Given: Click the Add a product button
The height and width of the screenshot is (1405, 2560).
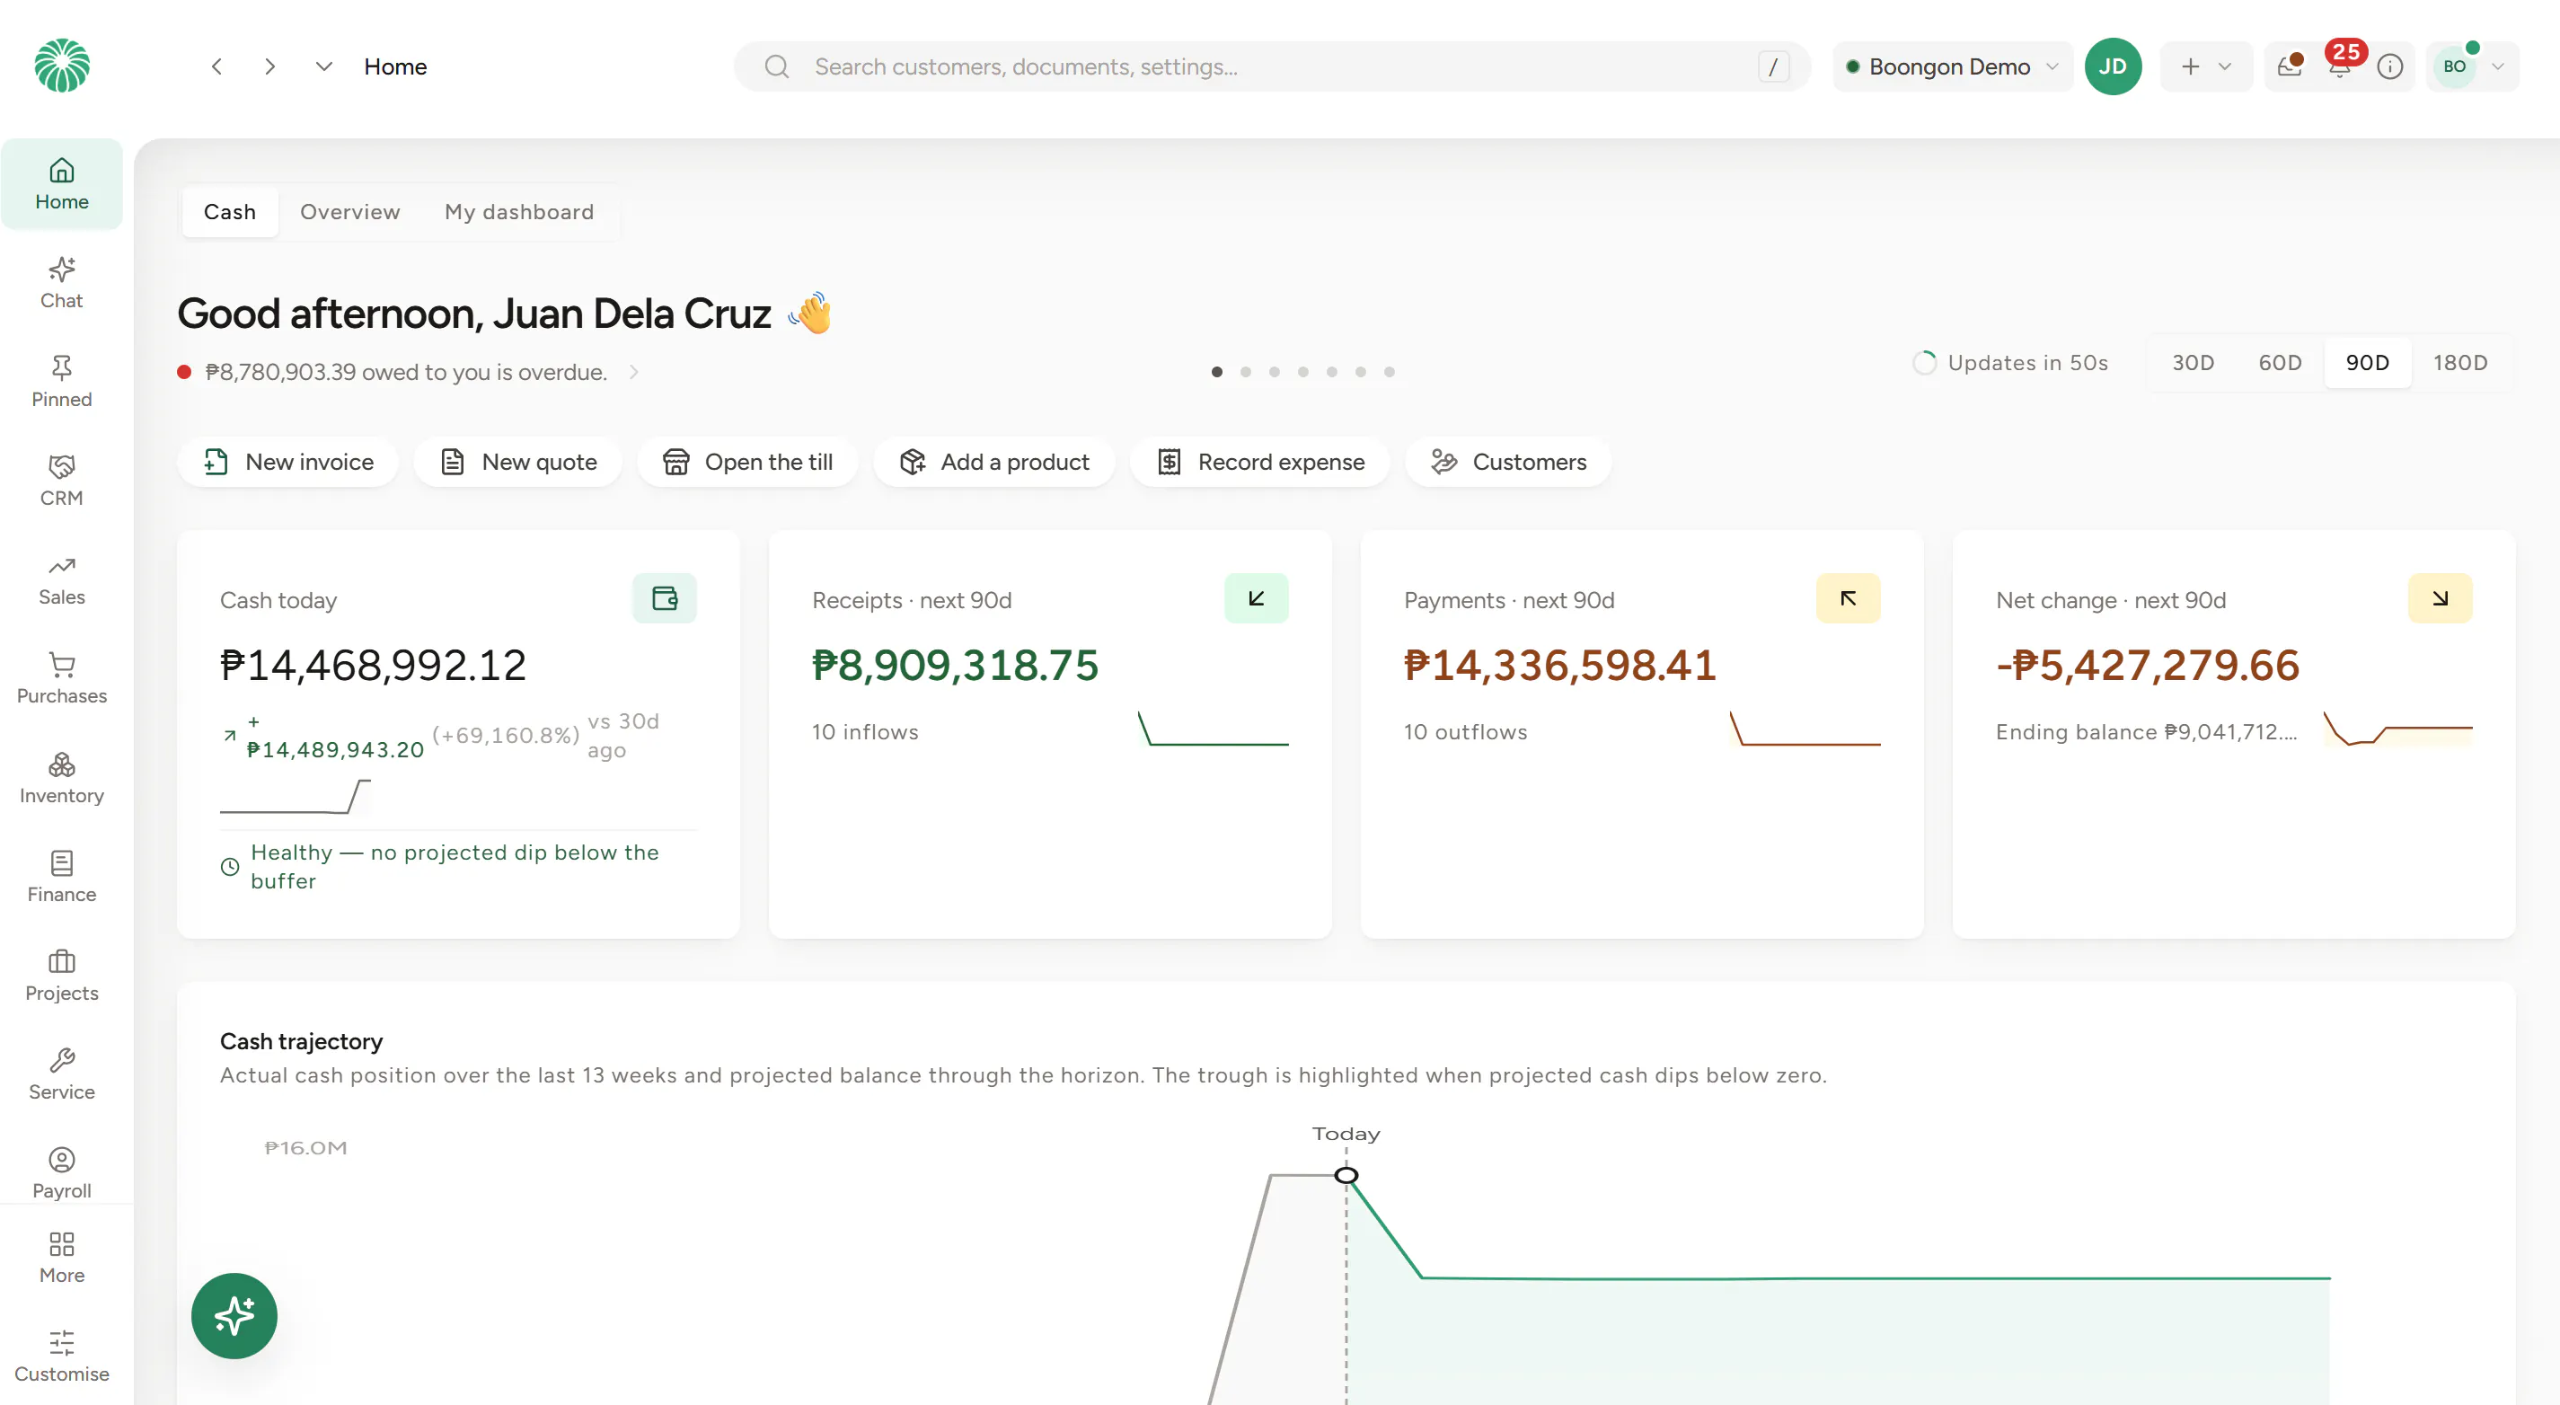Looking at the screenshot, I should point(993,462).
